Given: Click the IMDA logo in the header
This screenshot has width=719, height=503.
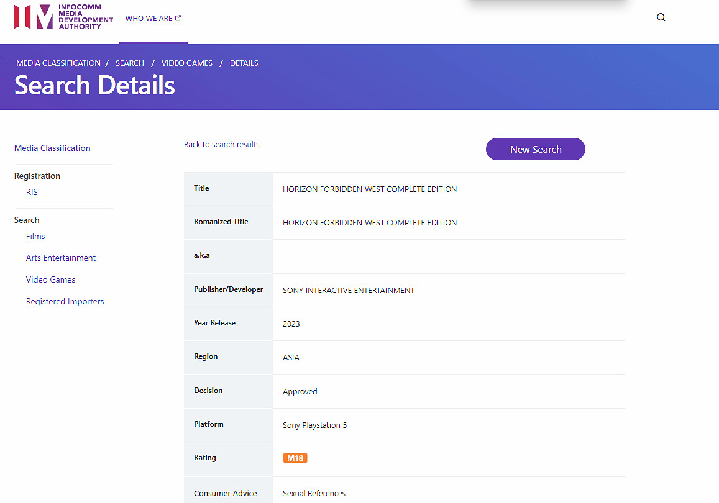Looking at the screenshot, I should tap(63, 17).
